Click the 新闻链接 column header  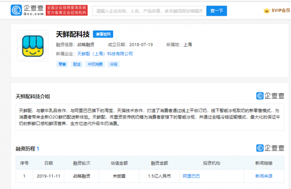pyautogui.click(x=264, y=163)
